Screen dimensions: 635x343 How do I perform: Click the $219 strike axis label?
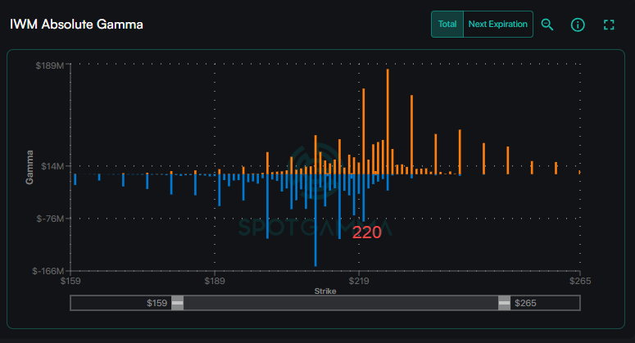(x=358, y=282)
